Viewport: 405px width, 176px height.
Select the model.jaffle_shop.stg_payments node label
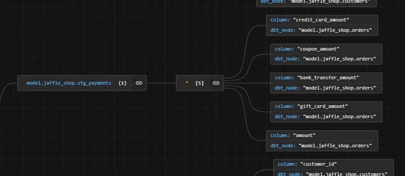(69, 83)
